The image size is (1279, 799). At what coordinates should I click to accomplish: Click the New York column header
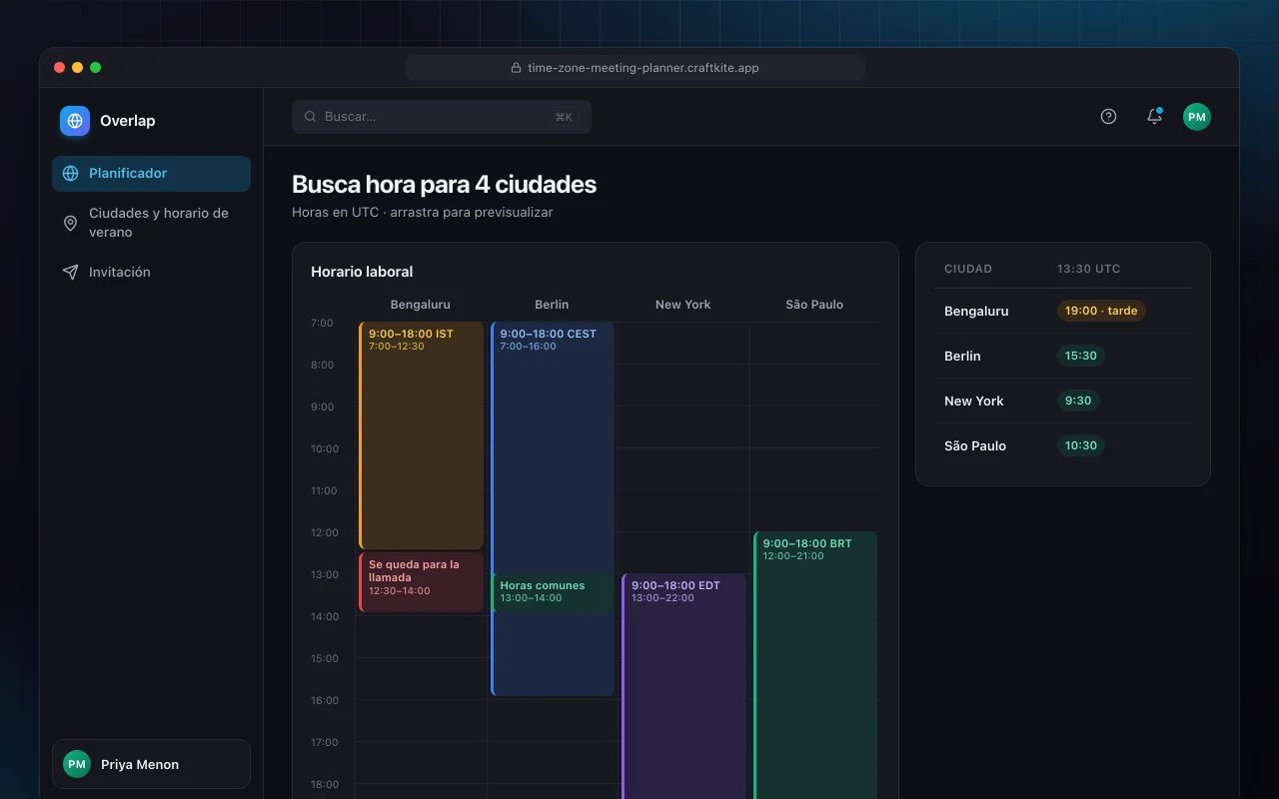point(683,305)
